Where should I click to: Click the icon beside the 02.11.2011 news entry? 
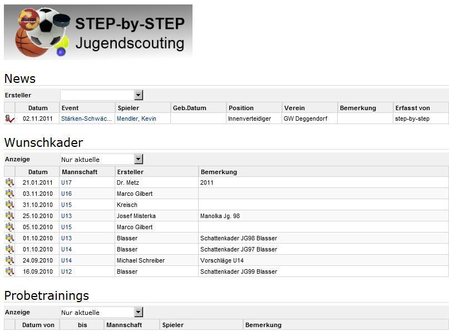coord(9,118)
